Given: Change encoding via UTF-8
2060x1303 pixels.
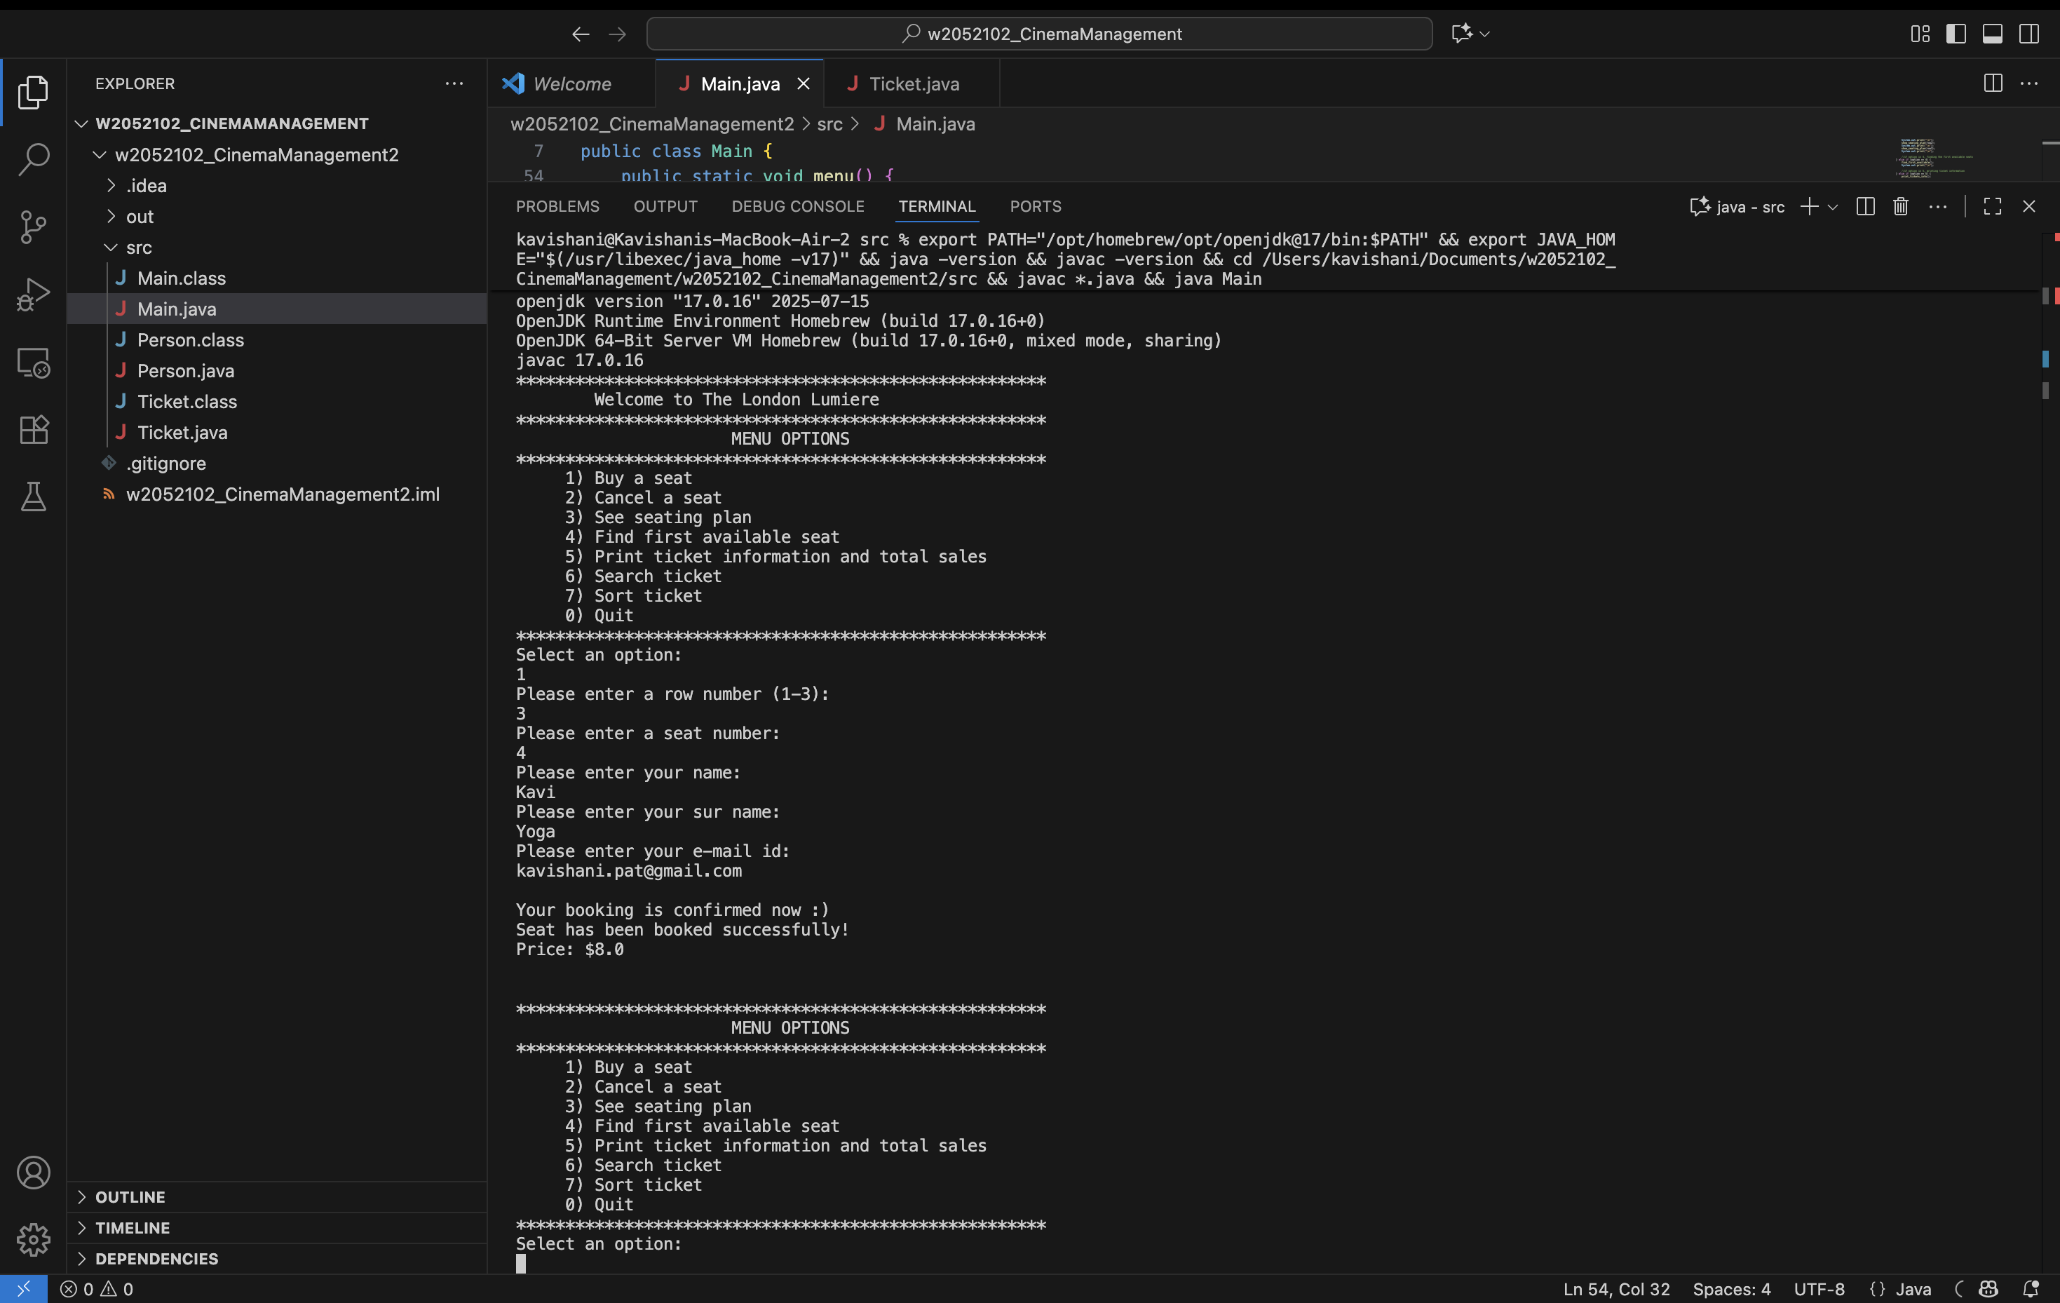Looking at the screenshot, I should coord(1819,1289).
